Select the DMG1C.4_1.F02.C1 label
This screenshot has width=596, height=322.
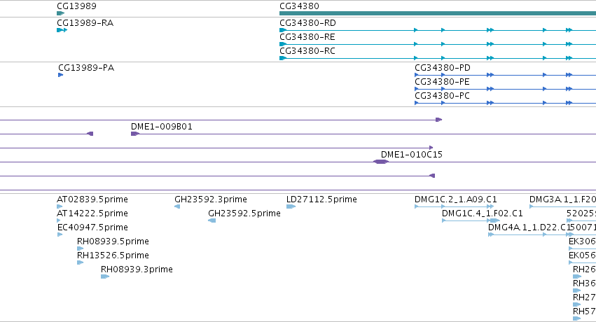(x=483, y=213)
